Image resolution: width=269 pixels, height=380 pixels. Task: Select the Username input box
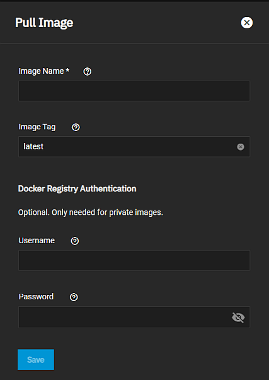(x=134, y=260)
